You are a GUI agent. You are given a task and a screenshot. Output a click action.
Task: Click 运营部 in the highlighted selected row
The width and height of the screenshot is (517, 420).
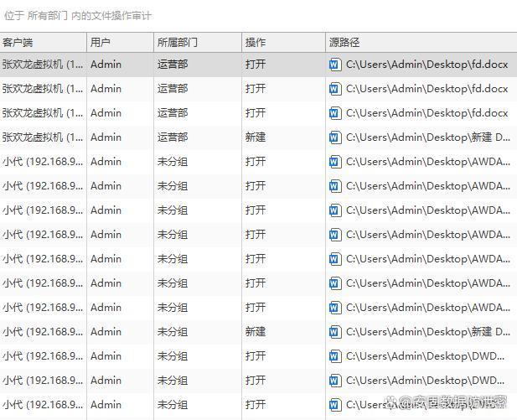[173, 65]
